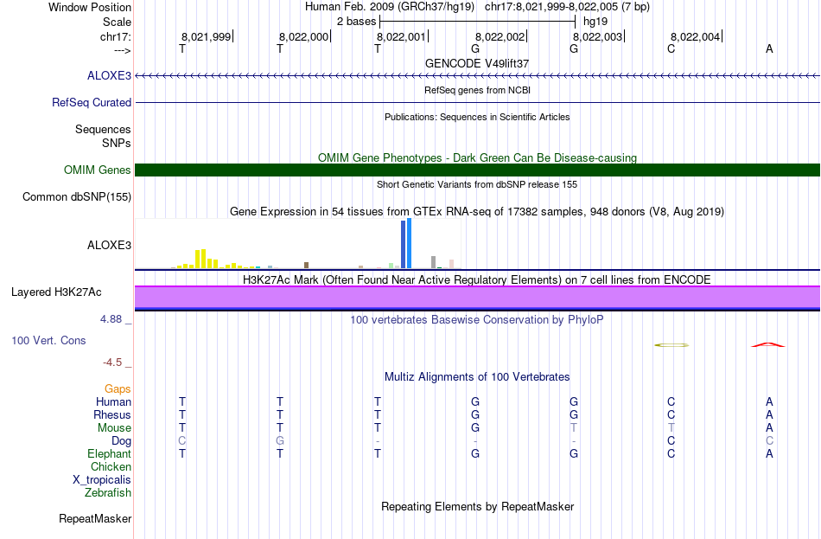Screen dimensions: 821x539
Task: Click the Human alignment row label
Action: (x=113, y=402)
